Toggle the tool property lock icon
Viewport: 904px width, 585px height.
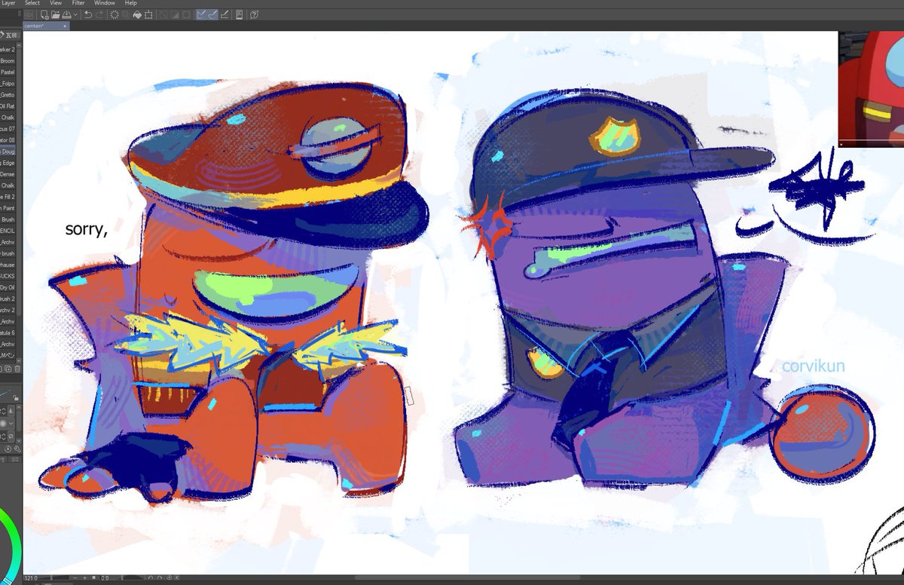click(x=17, y=398)
